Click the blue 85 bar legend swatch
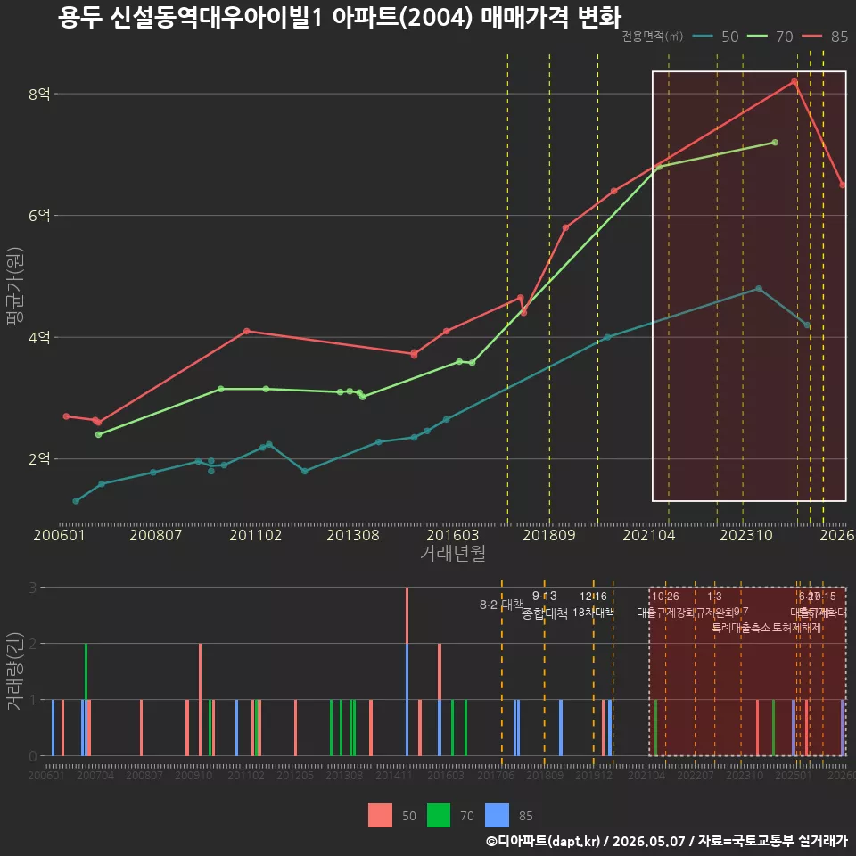The image size is (856, 856). [x=497, y=816]
